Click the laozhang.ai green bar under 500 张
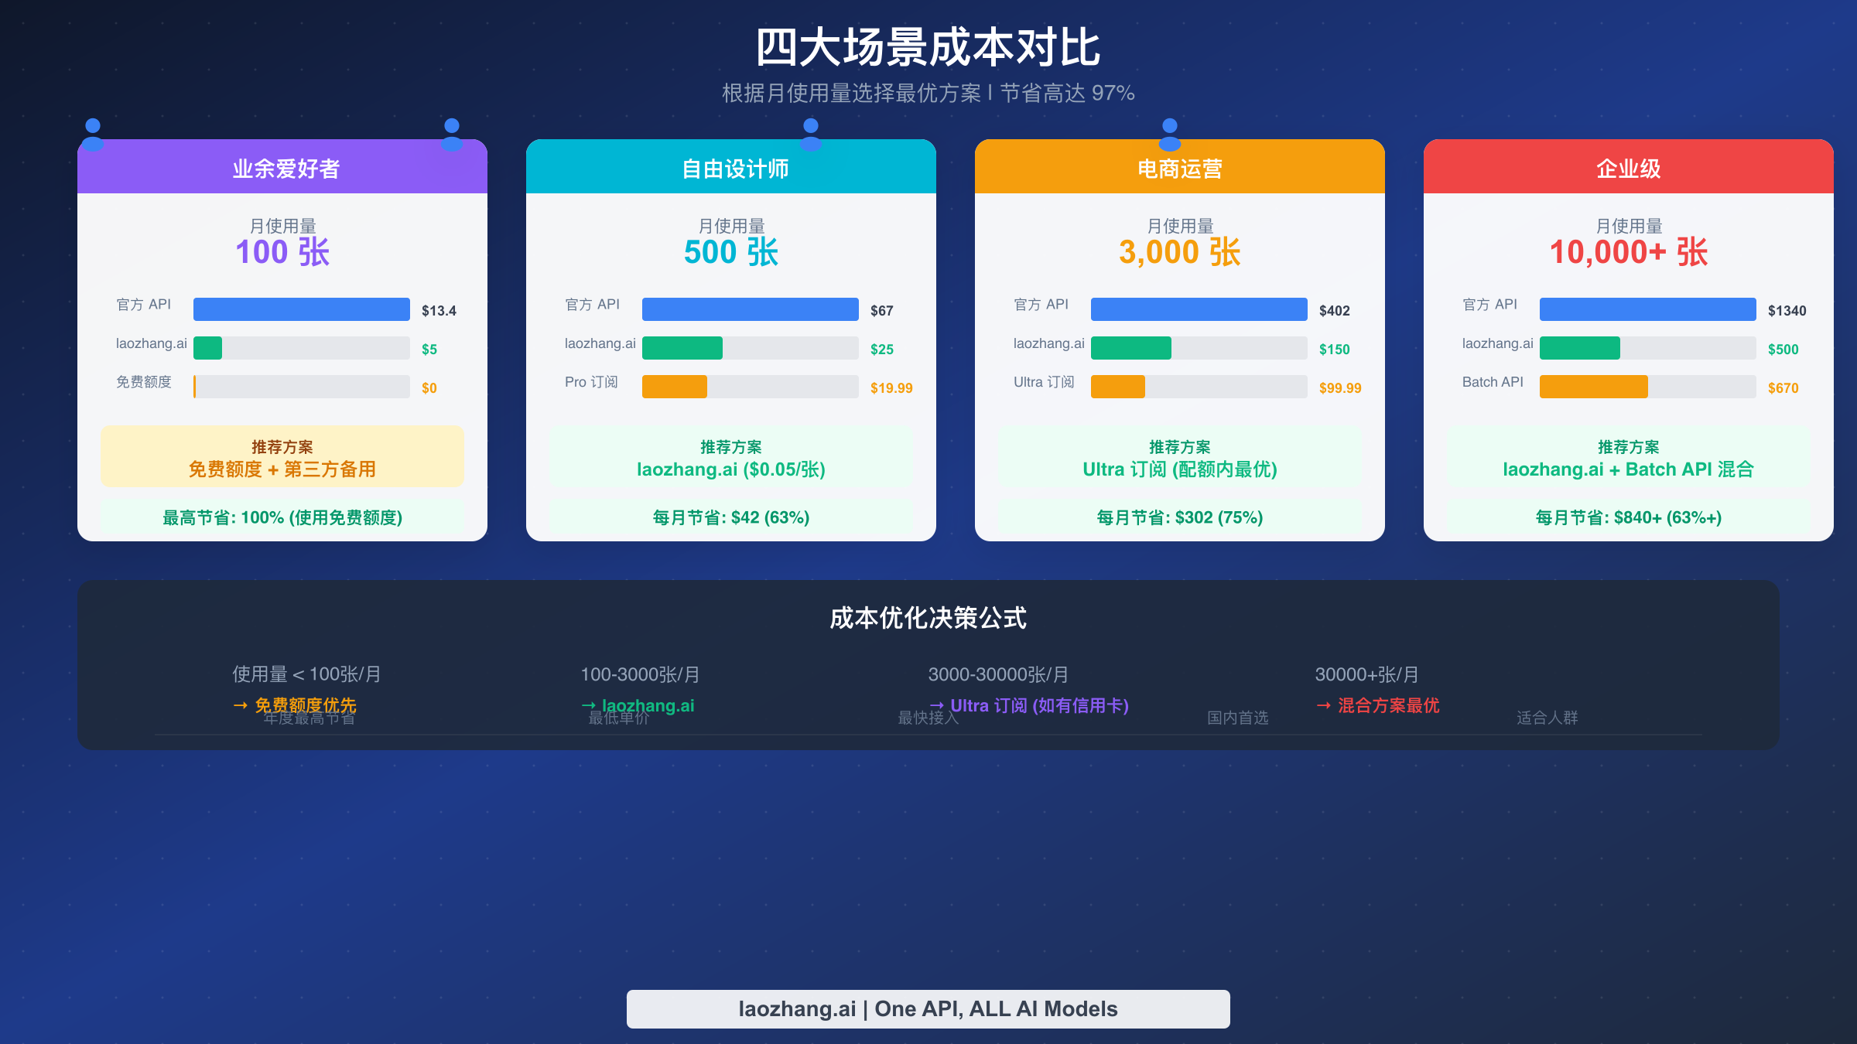 (682, 348)
